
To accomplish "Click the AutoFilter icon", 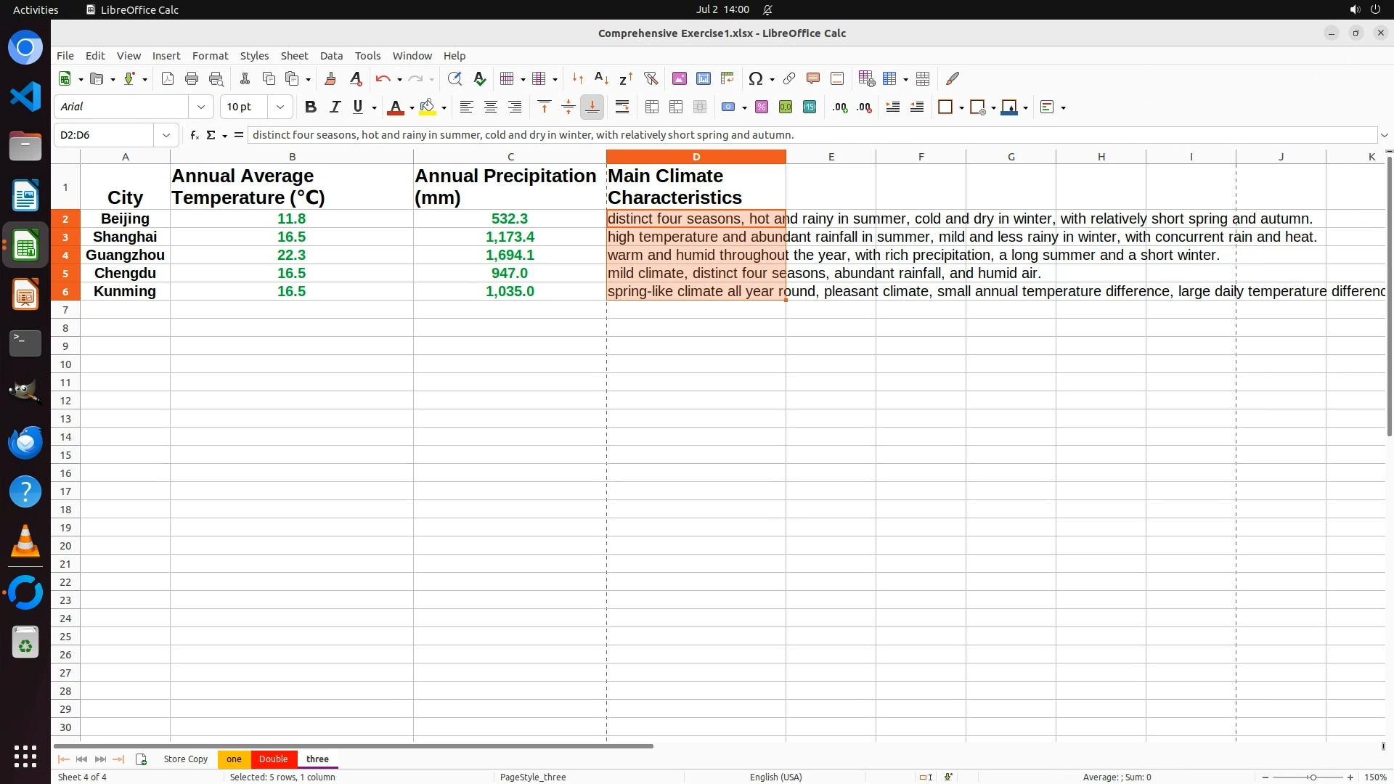I will pyautogui.click(x=651, y=78).
